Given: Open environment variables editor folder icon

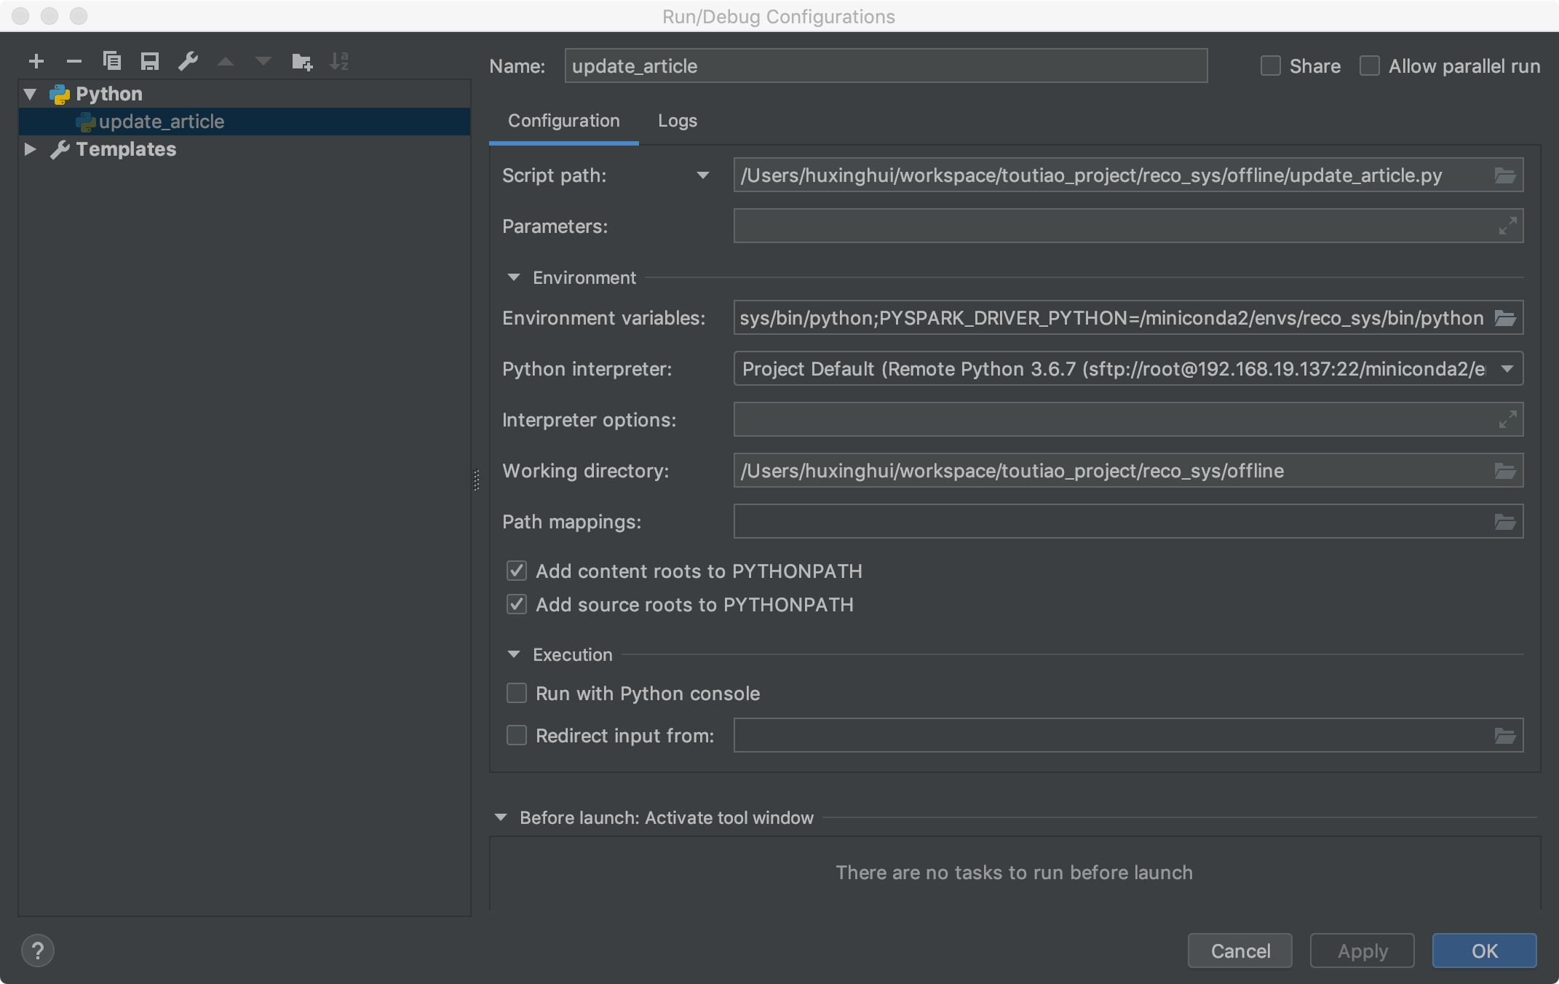Looking at the screenshot, I should [1504, 319].
